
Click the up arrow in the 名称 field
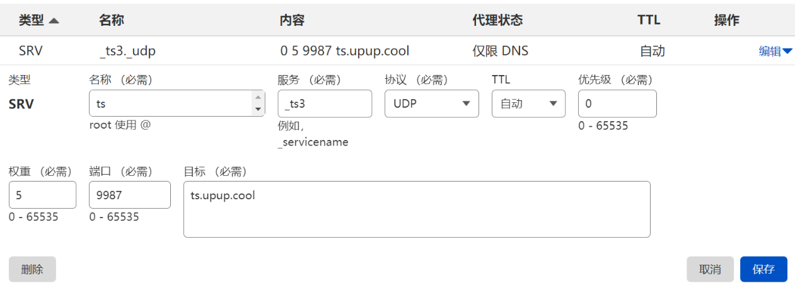point(258,97)
